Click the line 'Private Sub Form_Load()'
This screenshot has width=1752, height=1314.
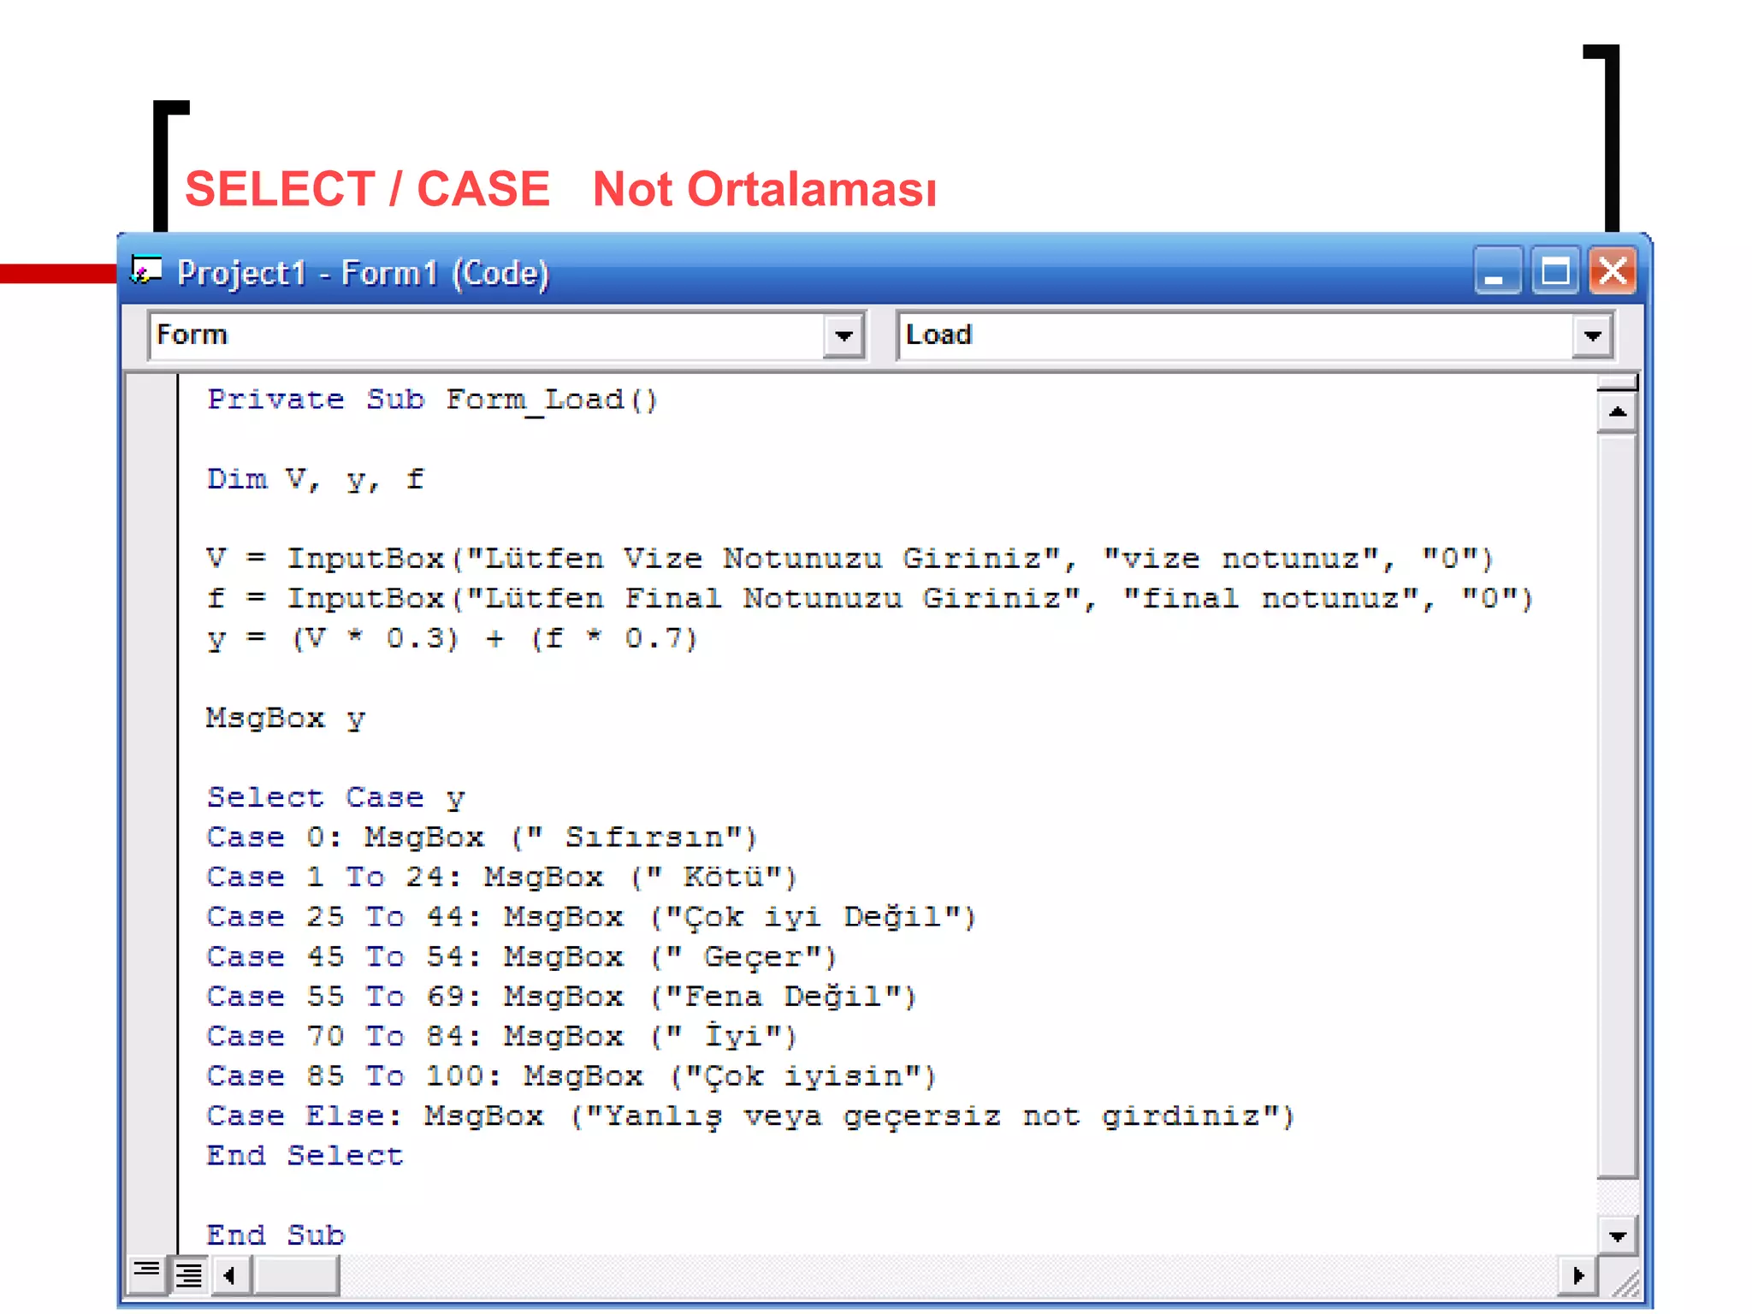pos(433,400)
